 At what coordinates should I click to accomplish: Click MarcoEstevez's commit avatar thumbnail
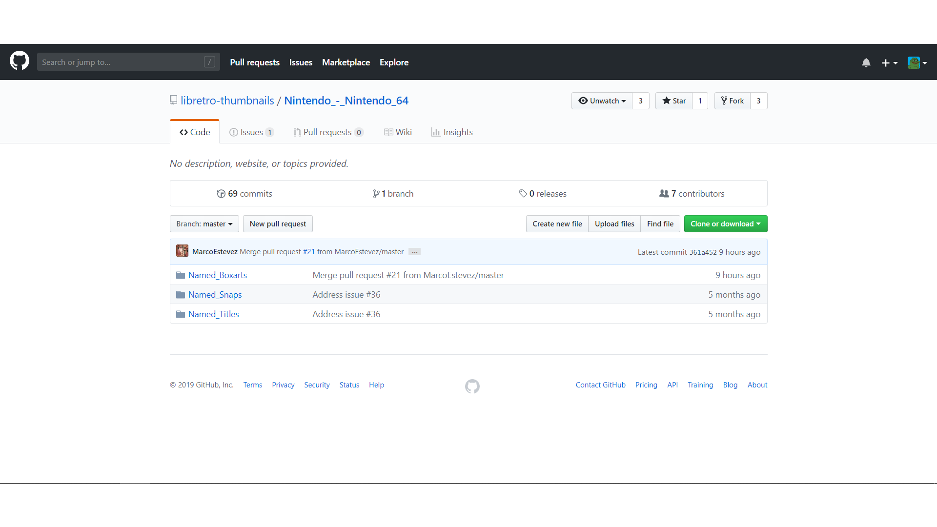[182, 251]
